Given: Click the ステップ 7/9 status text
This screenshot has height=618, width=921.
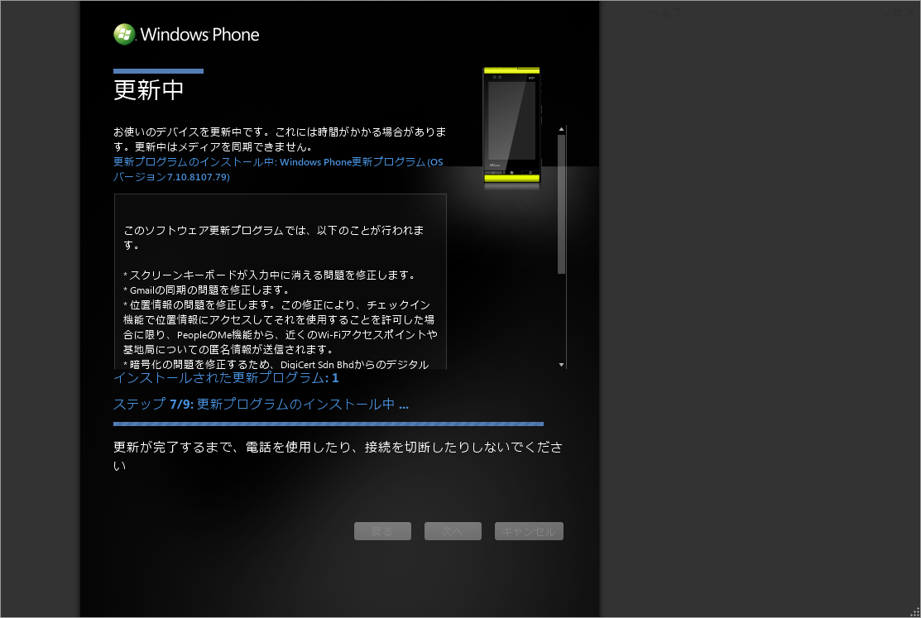Looking at the screenshot, I should pyautogui.click(x=261, y=405).
